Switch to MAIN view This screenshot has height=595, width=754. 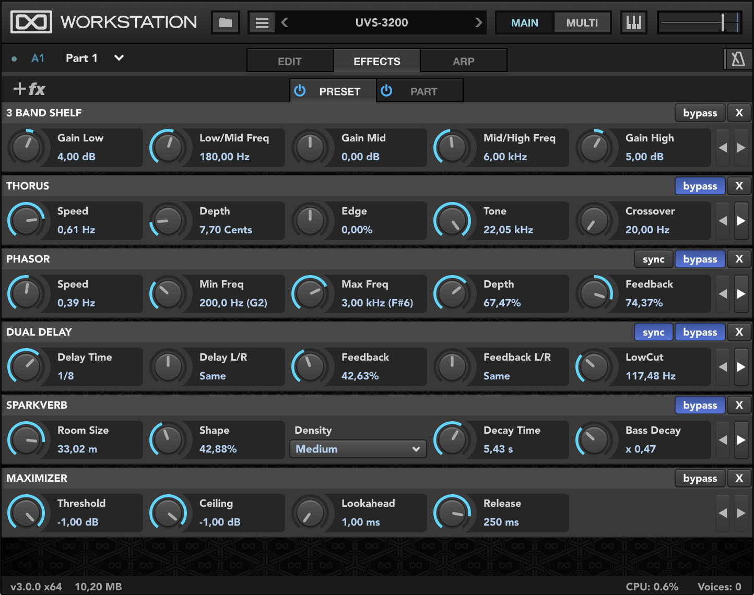tap(524, 22)
